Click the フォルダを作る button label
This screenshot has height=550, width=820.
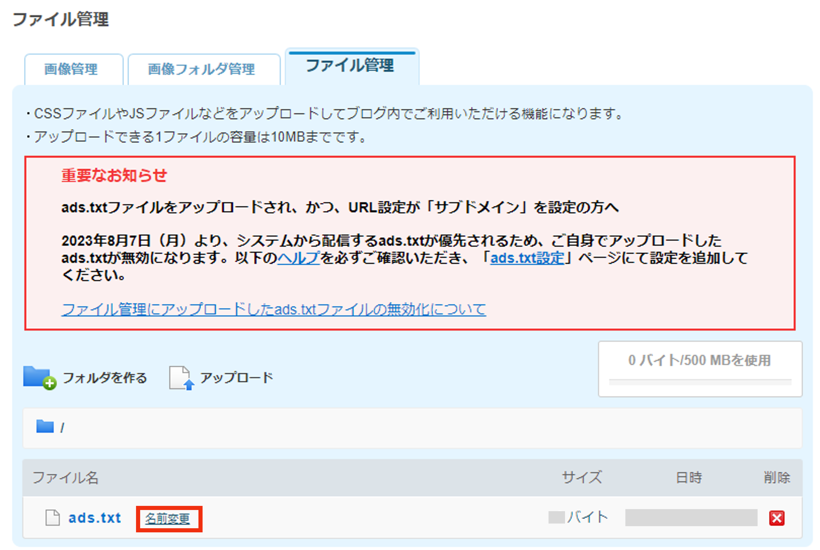[105, 378]
